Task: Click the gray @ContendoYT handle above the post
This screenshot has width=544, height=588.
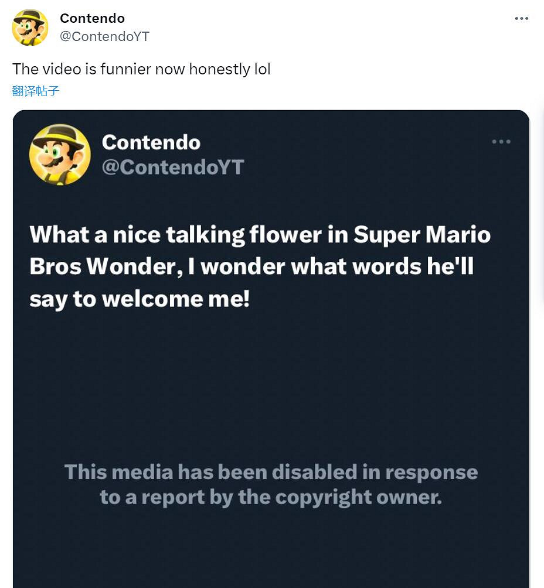Action: [104, 36]
